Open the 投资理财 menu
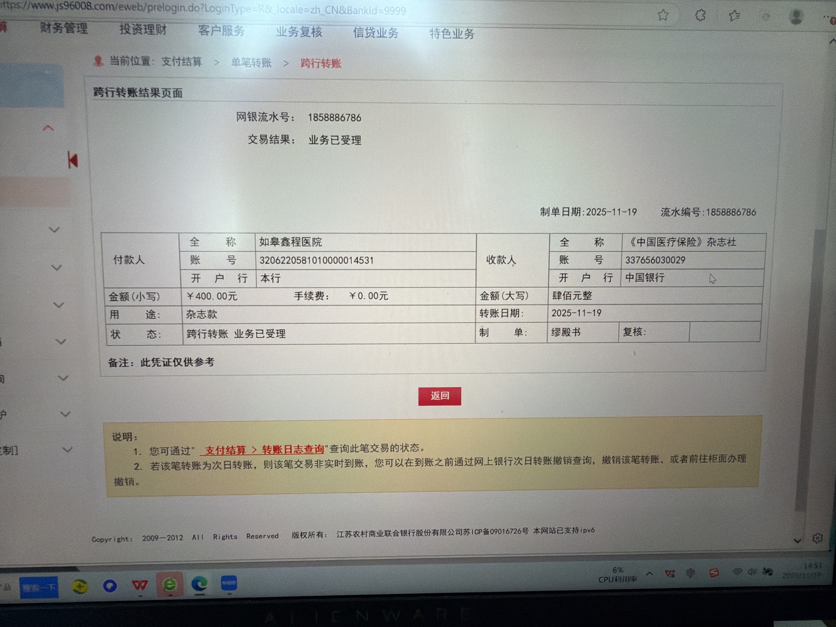Image resolution: width=836 pixels, height=627 pixels. tap(143, 30)
